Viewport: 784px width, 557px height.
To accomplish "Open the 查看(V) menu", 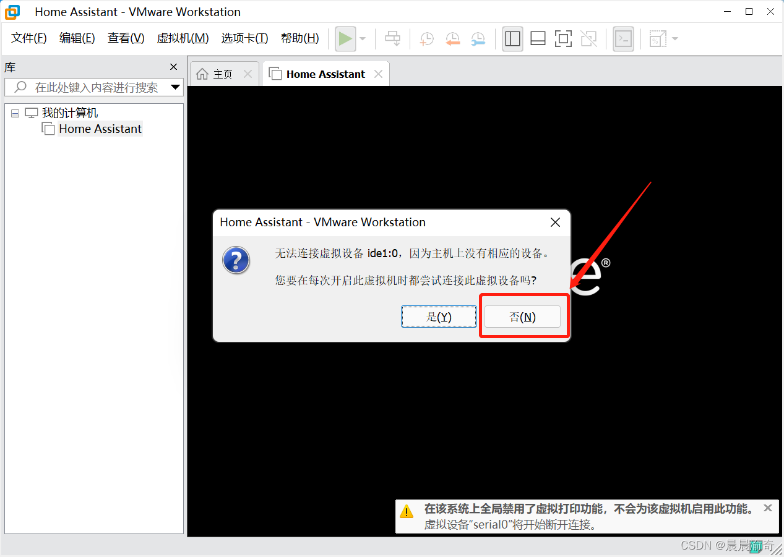I will [126, 38].
